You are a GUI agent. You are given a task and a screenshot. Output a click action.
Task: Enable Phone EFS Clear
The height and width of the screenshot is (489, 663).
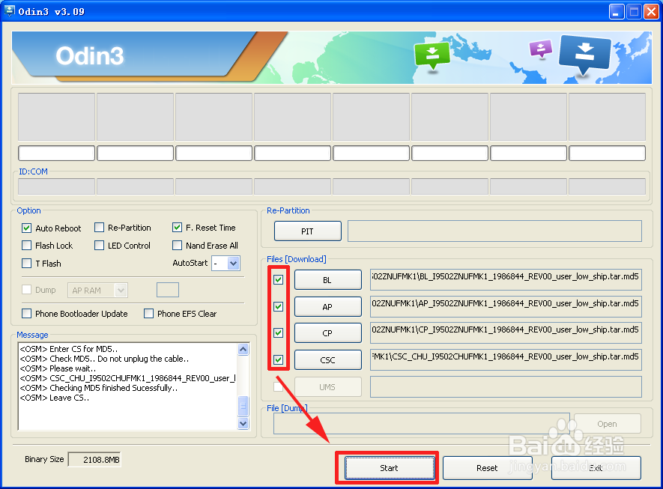pos(149,314)
